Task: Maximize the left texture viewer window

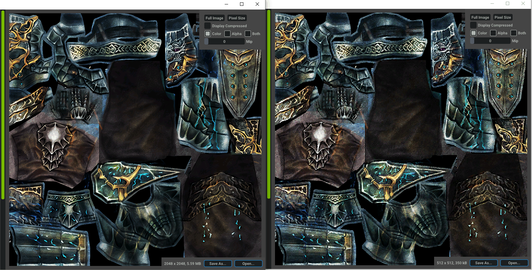Action: click(x=242, y=4)
